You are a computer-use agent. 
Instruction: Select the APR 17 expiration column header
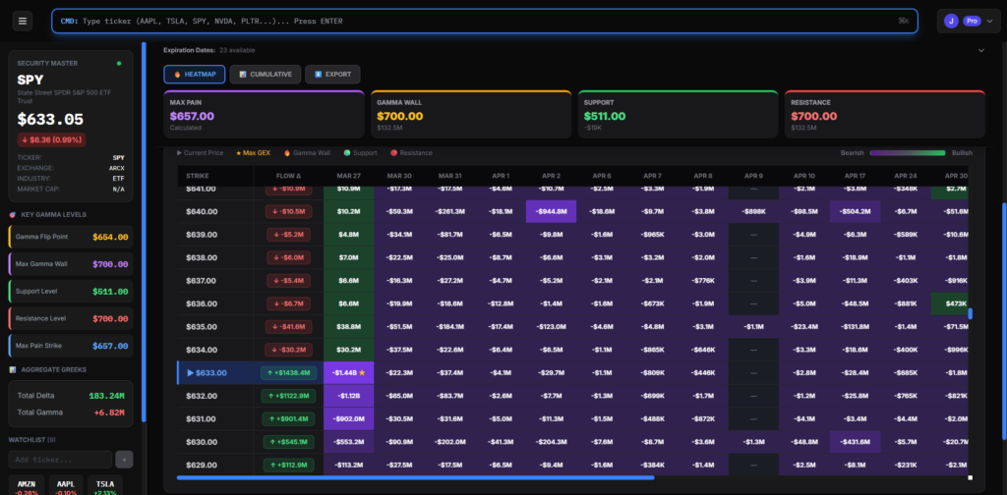855,176
